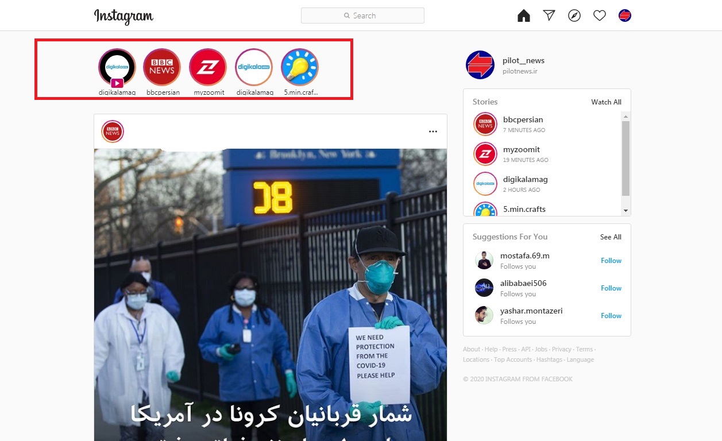Click the Stories list scroll-down arrow
The width and height of the screenshot is (722, 441).
626,211
